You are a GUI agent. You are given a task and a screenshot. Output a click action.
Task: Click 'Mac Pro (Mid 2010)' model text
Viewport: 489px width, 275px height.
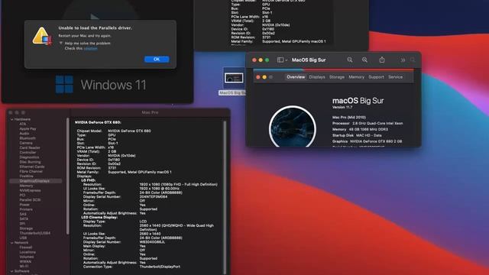pyautogui.click(x=349, y=118)
